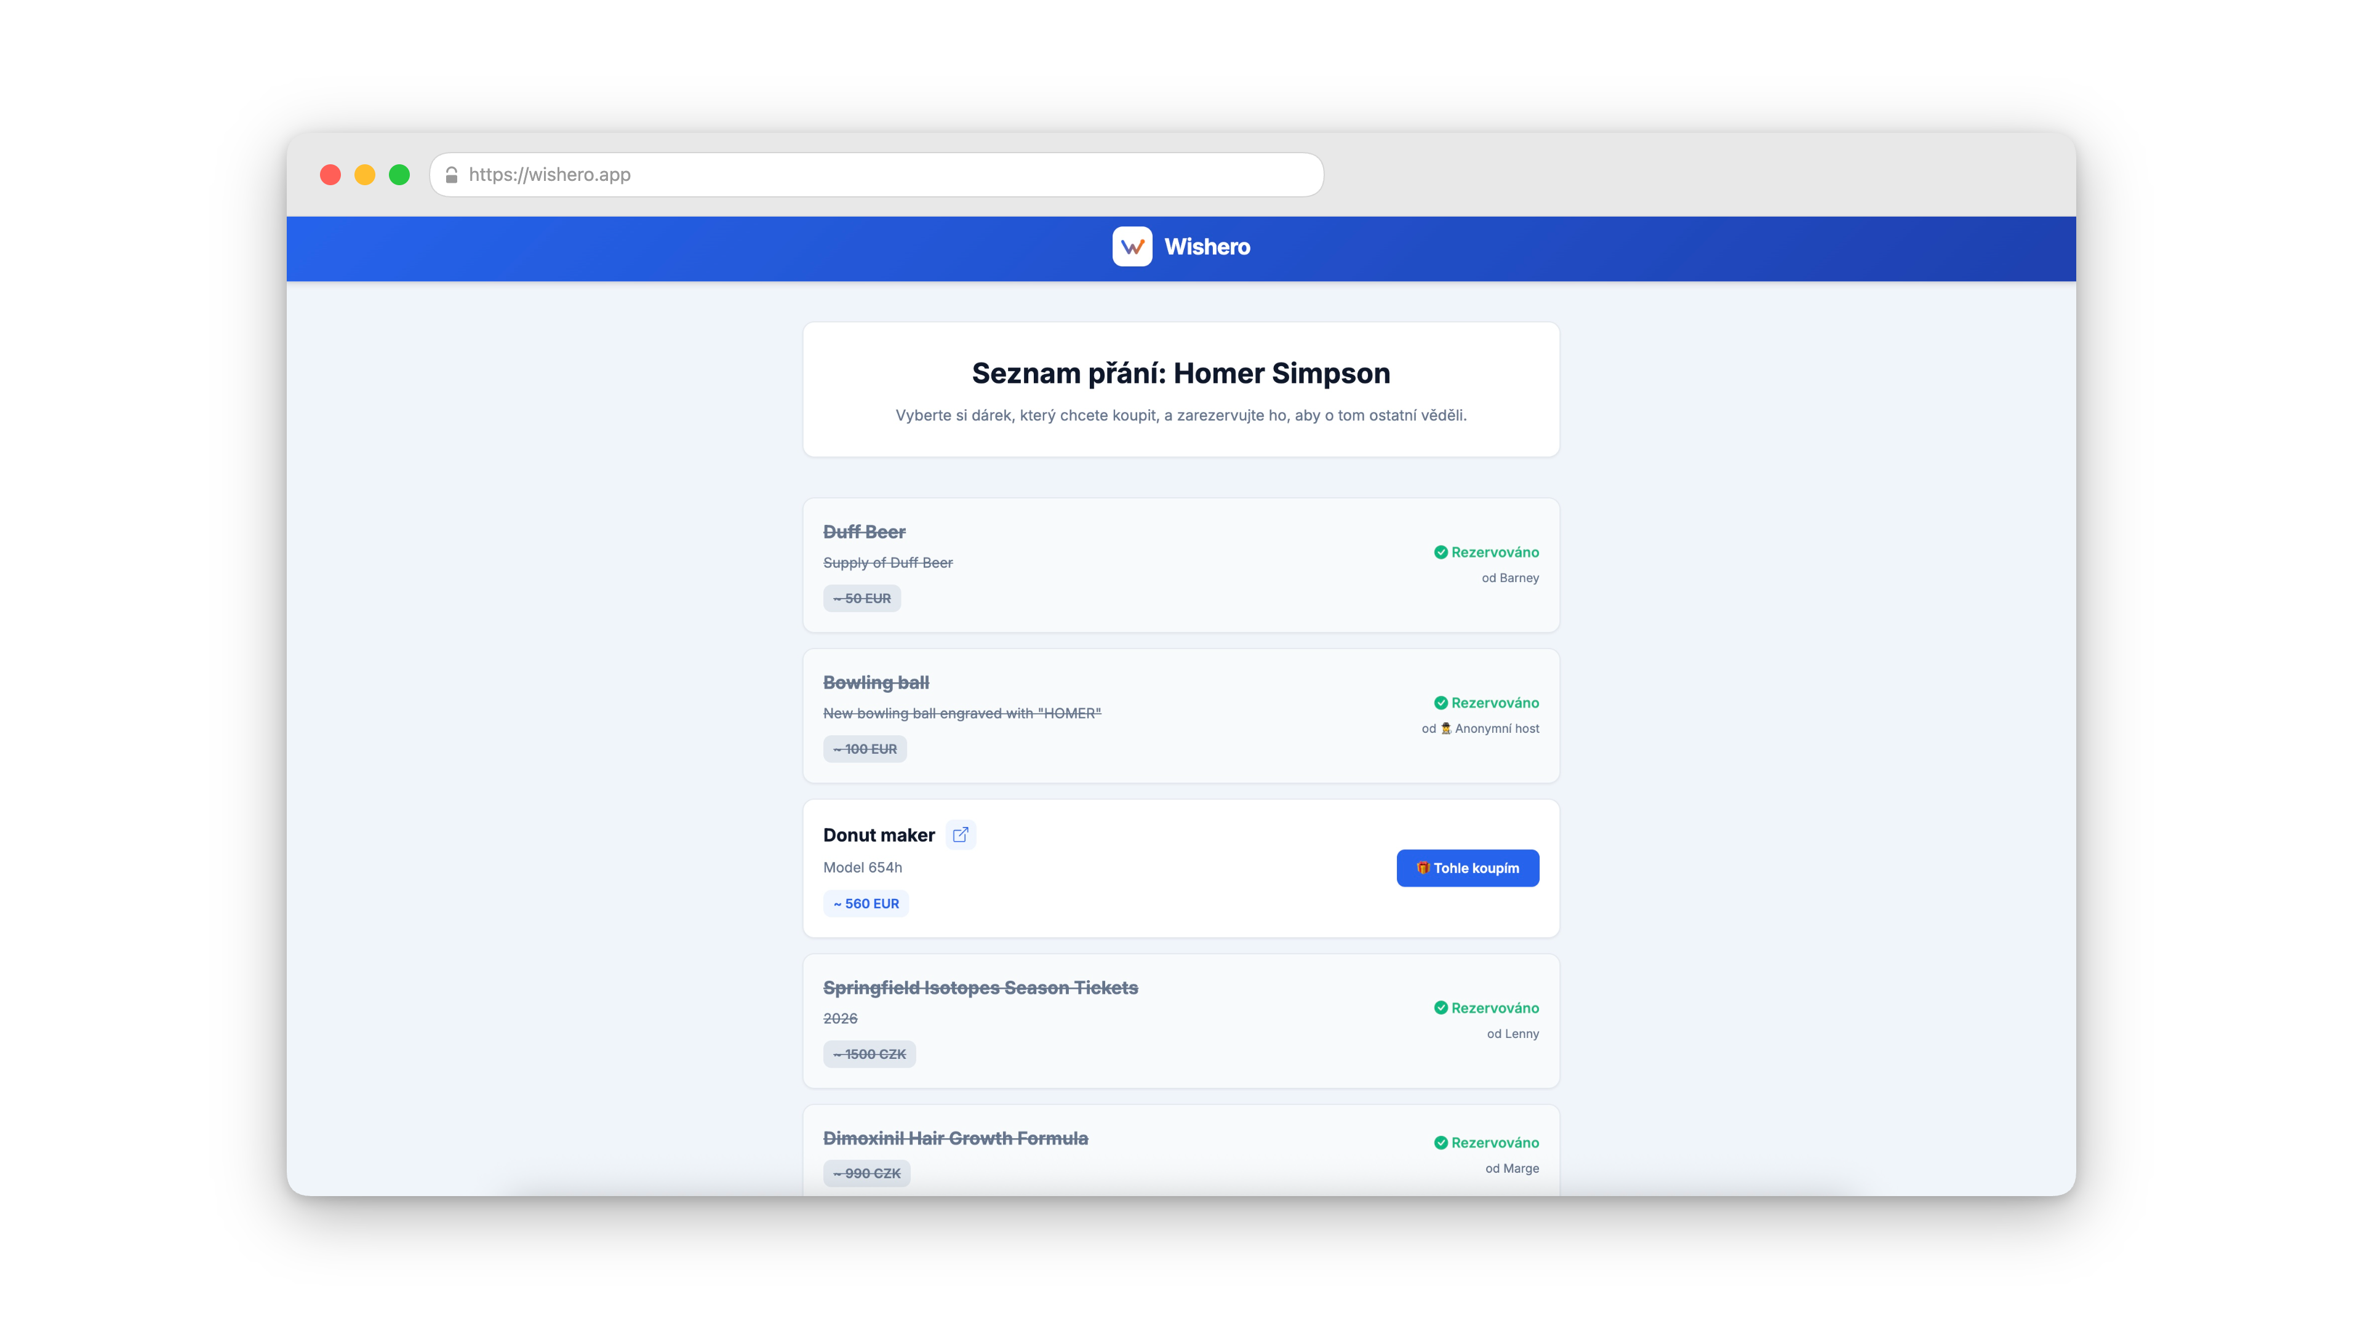Click the Rezervováno status on Dimoxinil

pyautogui.click(x=1495, y=1143)
